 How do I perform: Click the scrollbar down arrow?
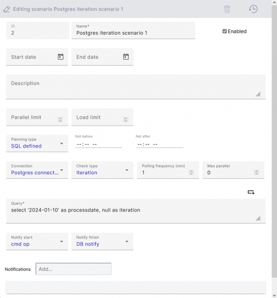click(x=274, y=296)
